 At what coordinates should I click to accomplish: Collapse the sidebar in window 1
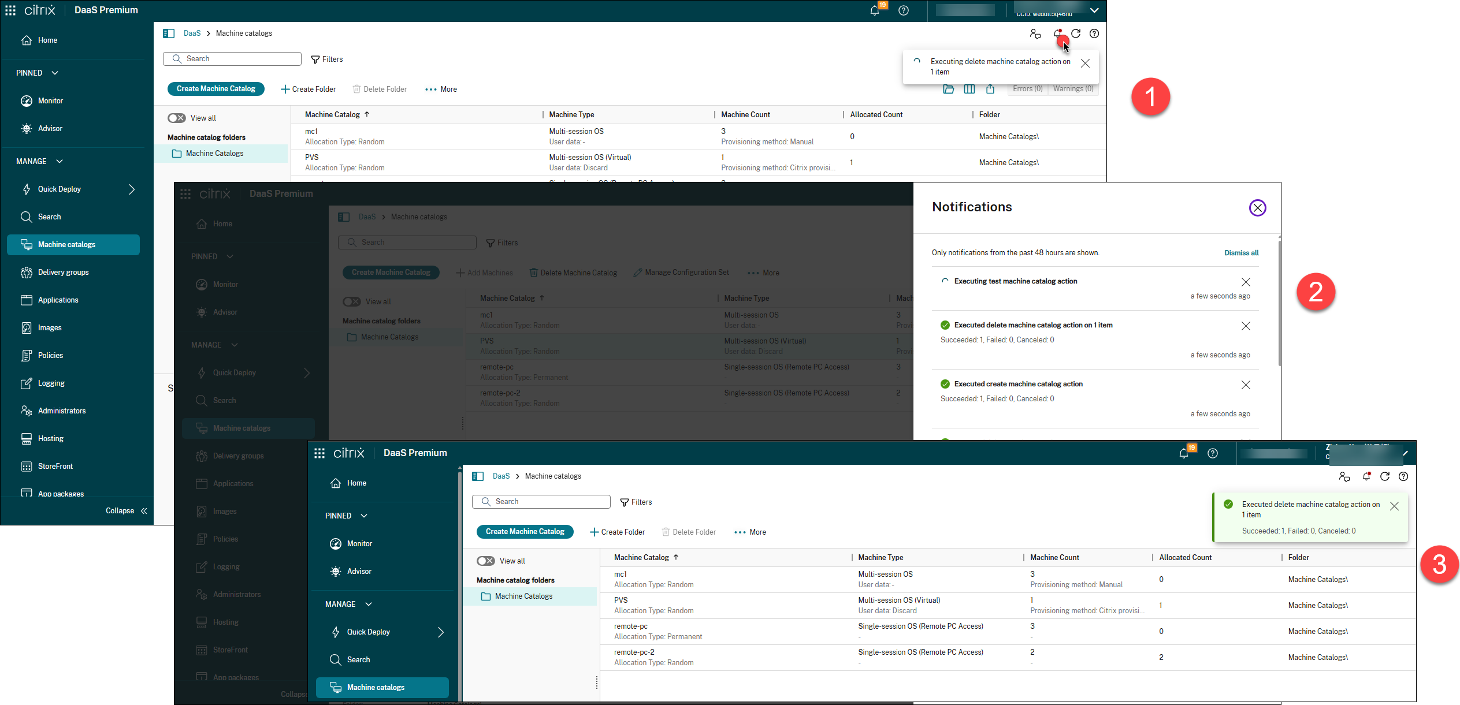[x=127, y=511]
